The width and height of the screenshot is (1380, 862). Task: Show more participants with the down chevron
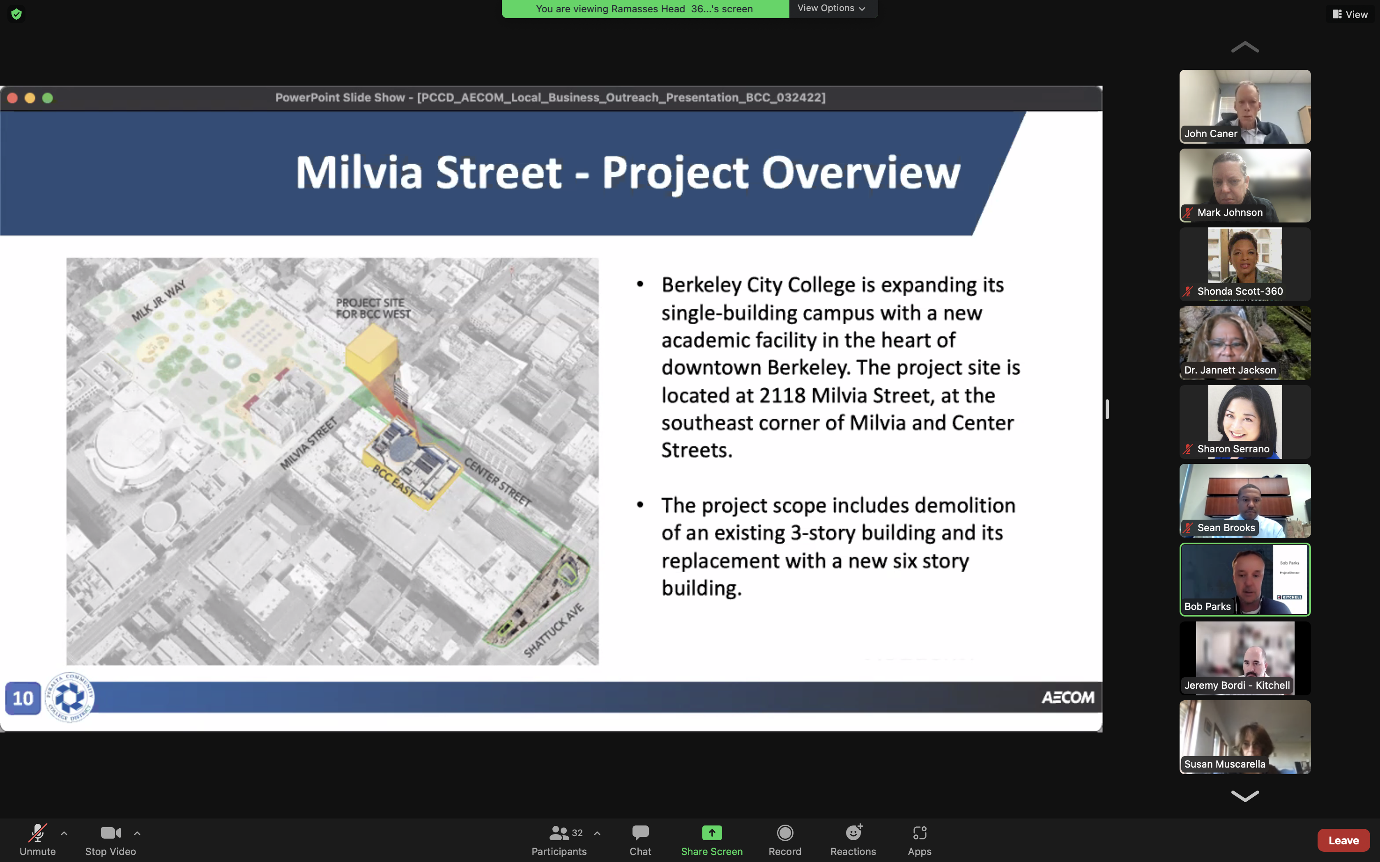point(1245,796)
